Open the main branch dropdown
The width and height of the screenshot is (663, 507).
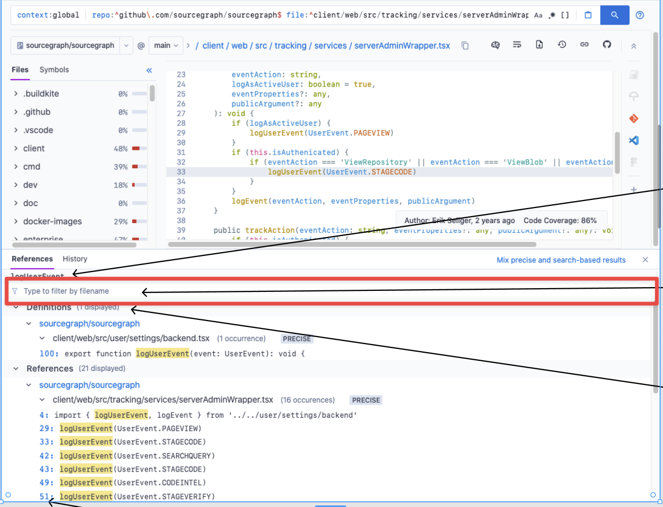click(x=165, y=46)
